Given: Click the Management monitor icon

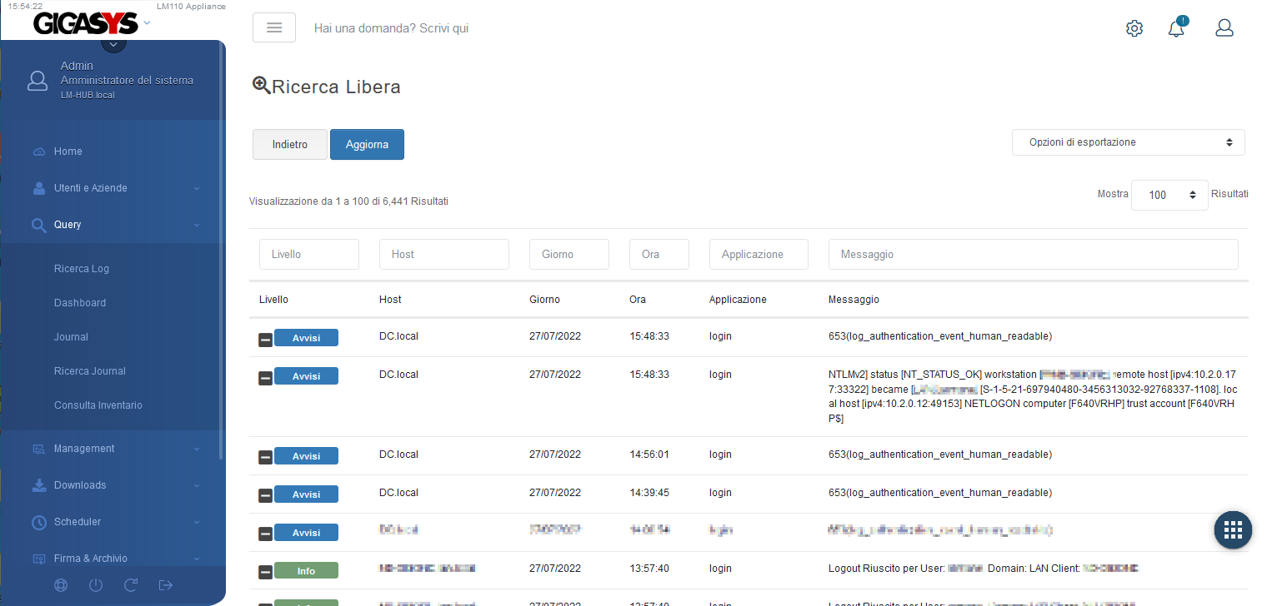Looking at the screenshot, I should [38, 449].
